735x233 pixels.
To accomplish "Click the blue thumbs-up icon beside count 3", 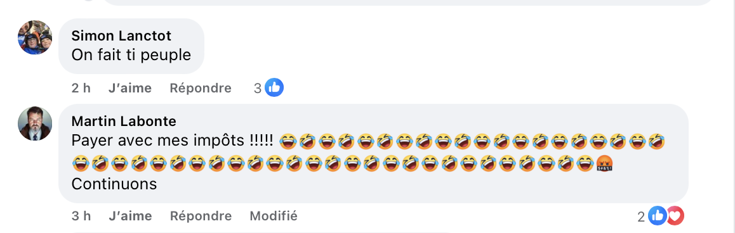I will 274,87.
